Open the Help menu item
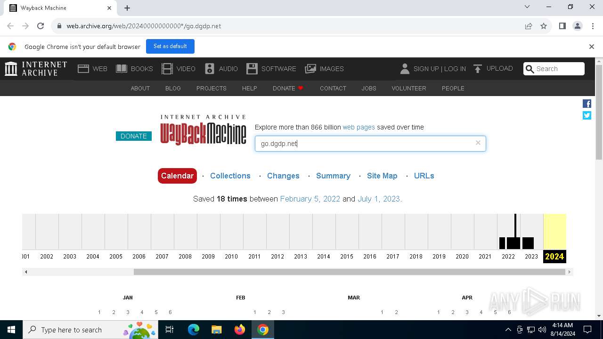Viewport: 603px width, 339px height. click(250, 88)
